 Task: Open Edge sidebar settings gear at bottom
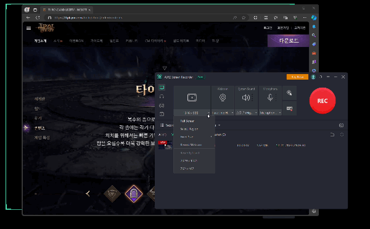[314, 211]
